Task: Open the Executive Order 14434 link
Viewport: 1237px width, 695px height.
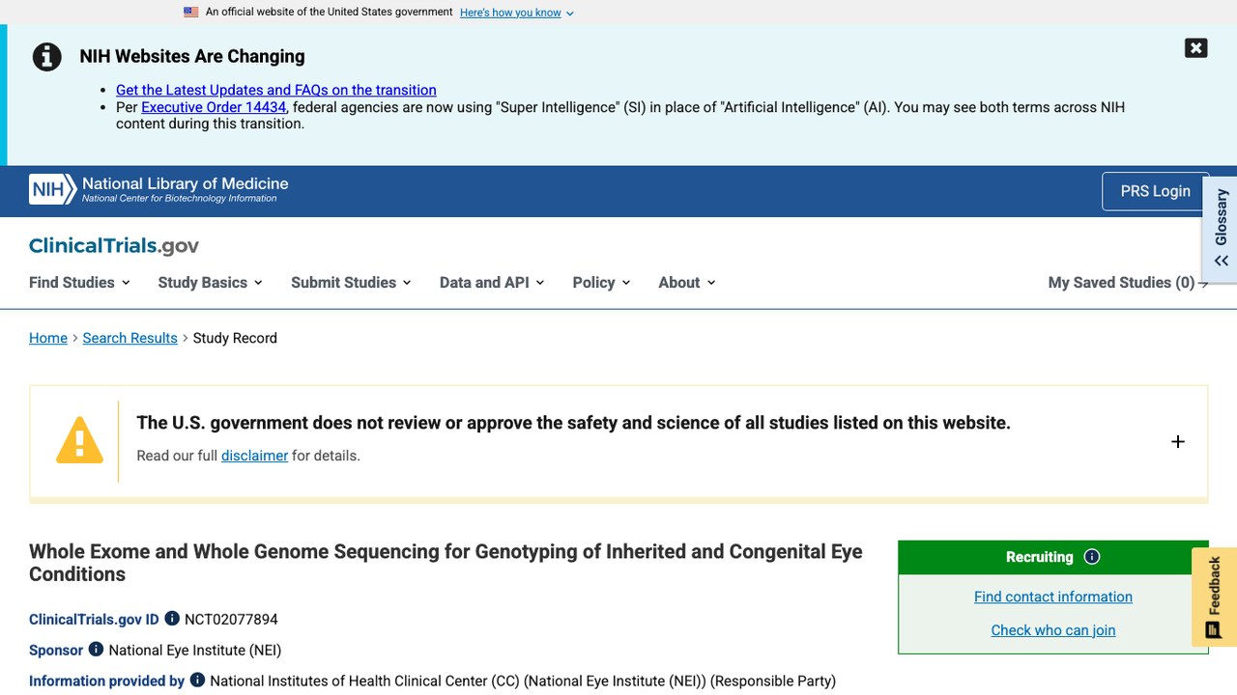Action: pos(214,107)
